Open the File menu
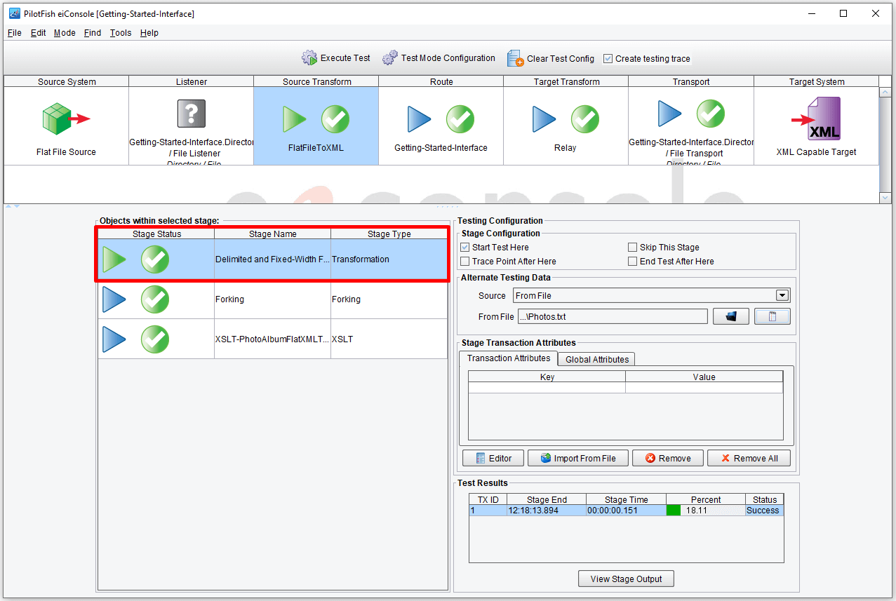The image size is (896, 601). coord(15,33)
